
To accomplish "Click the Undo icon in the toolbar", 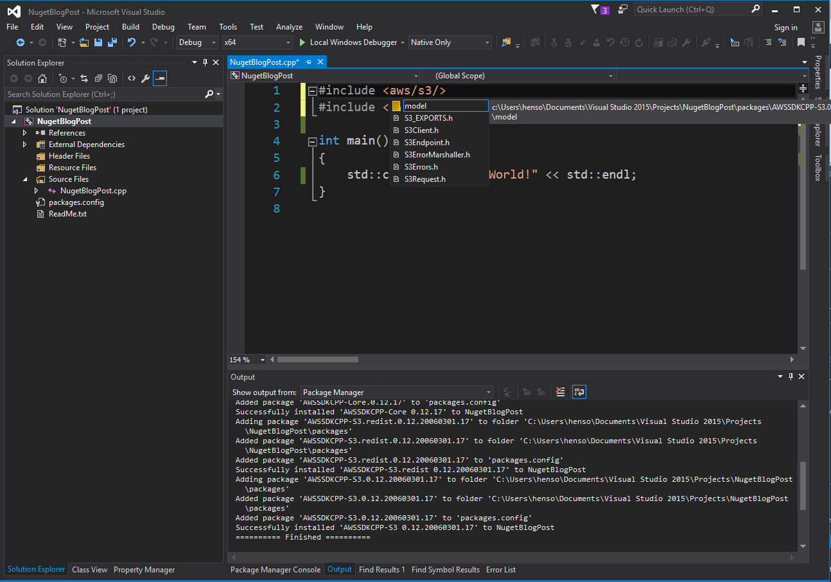I will 131,42.
